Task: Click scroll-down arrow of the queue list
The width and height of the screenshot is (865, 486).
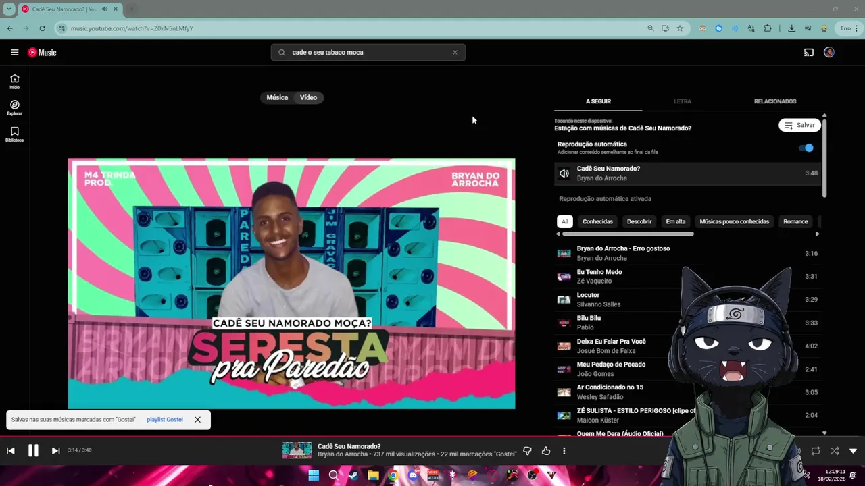Action: tap(824, 433)
